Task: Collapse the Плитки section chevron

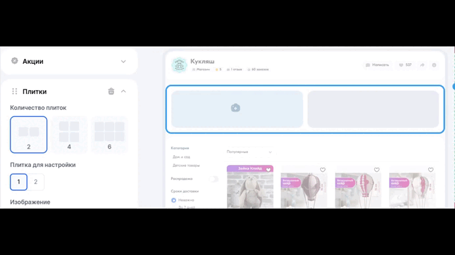Action: pos(124,91)
